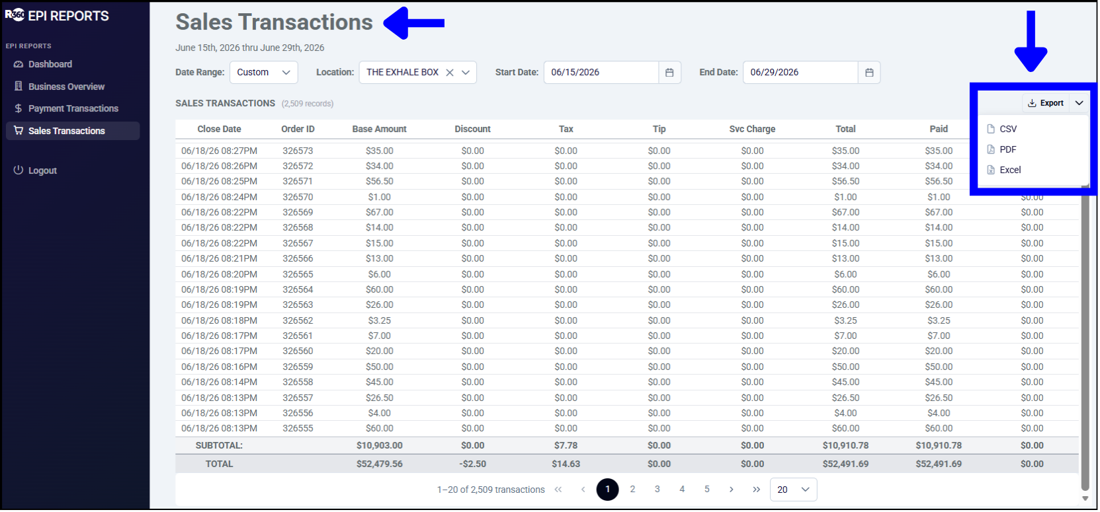Go to page 2
The height and width of the screenshot is (512, 1100).
click(x=632, y=490)
